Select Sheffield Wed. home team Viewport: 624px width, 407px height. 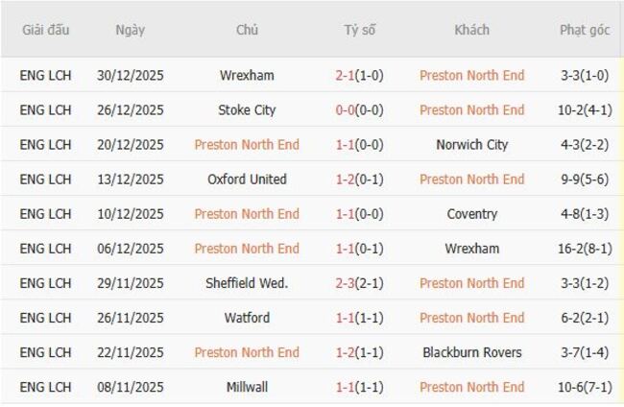tap(247, 283)
